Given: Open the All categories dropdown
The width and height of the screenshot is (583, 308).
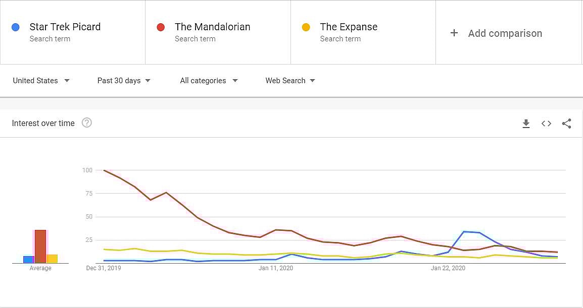Looking at the screenshot, I should pos(208,81).
